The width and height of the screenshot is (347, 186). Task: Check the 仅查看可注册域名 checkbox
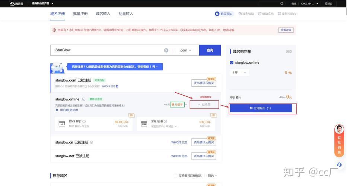175,176
